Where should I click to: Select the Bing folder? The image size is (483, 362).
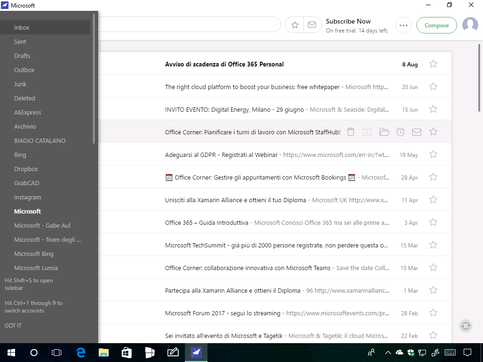(45, 155)
